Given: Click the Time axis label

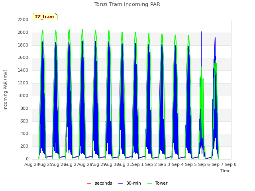Looking at the screenshot, I should coord(226,171).
